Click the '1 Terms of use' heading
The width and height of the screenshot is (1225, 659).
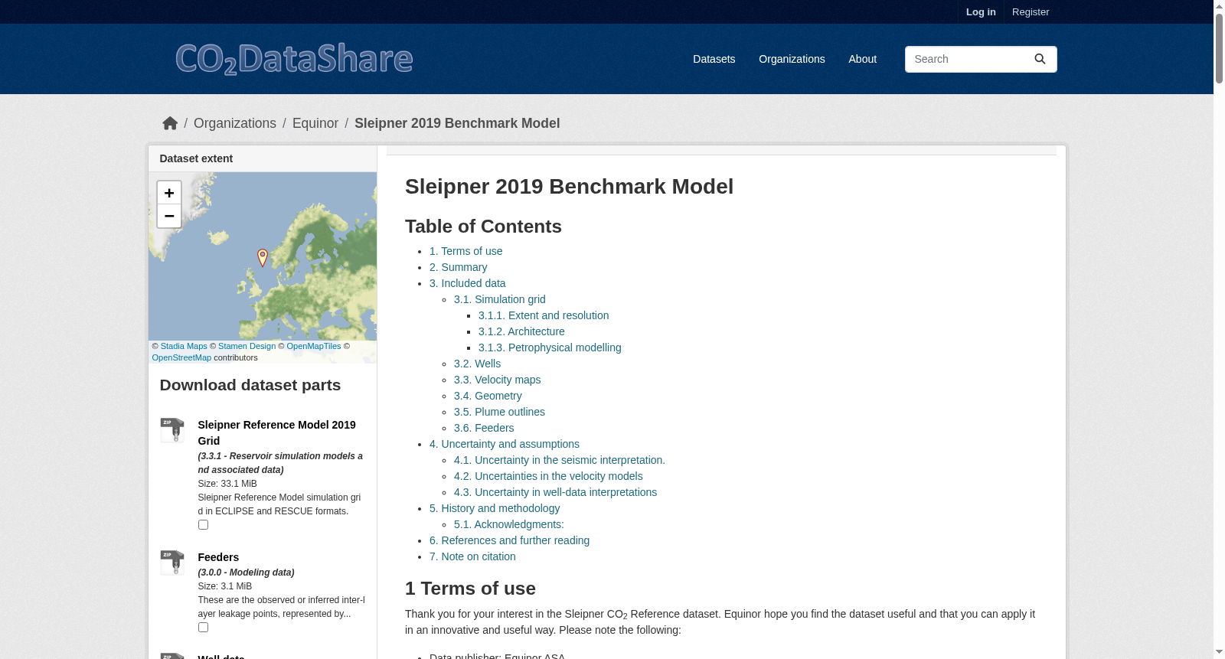pos(470,589)
